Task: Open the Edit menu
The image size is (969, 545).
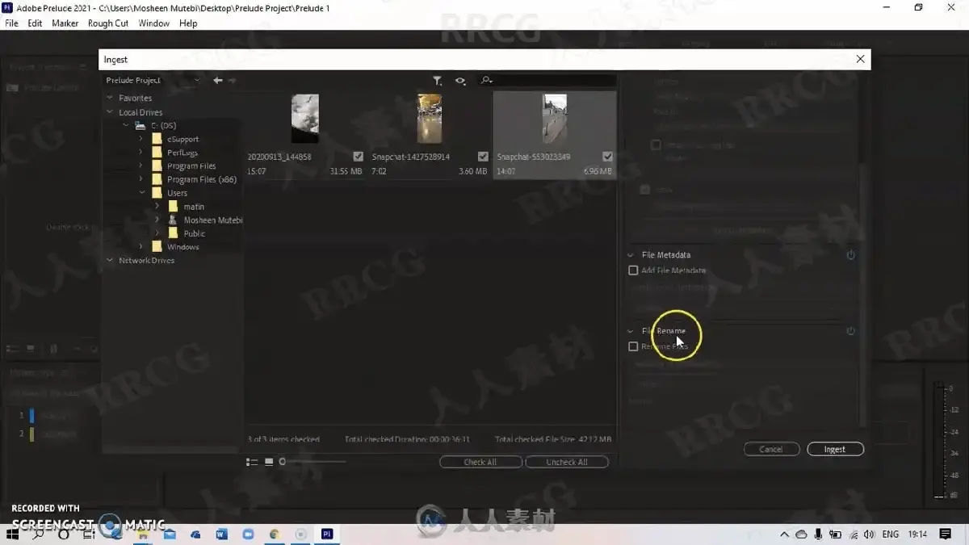Action: [x=35, y=23]
